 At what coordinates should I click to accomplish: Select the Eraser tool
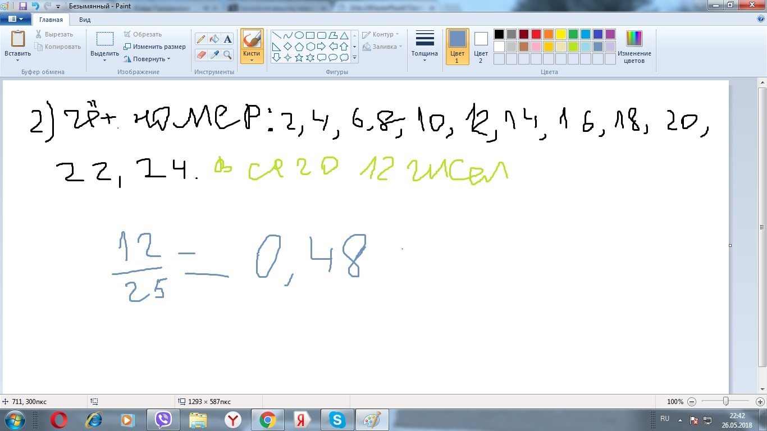pyautogui.click(x=201, y=54)
